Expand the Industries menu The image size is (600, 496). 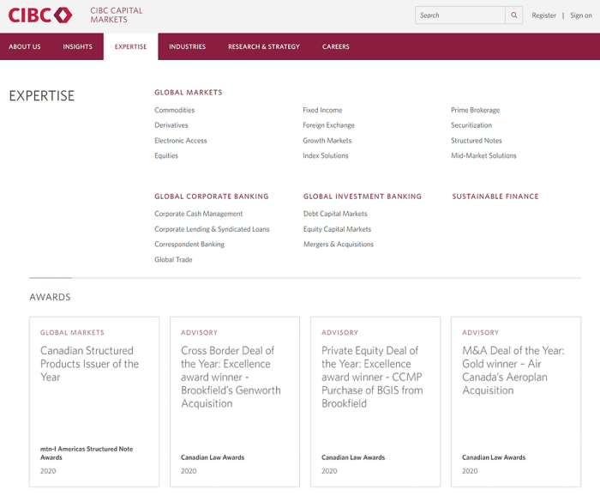click(187, 47)
